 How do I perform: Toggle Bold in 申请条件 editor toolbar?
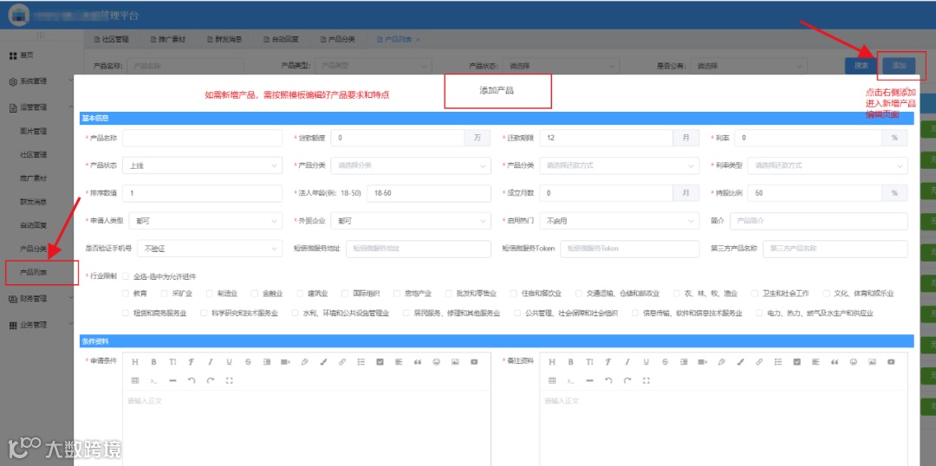(x=153, y=361)
